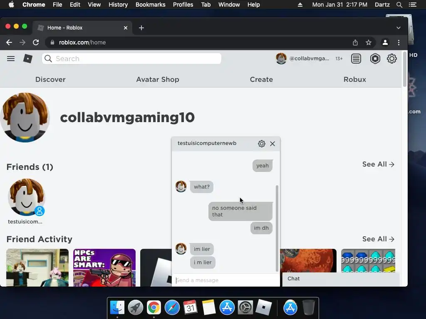Focus the Roblox Search field
This screenshot has width=426, height=319.
(131, 59)
